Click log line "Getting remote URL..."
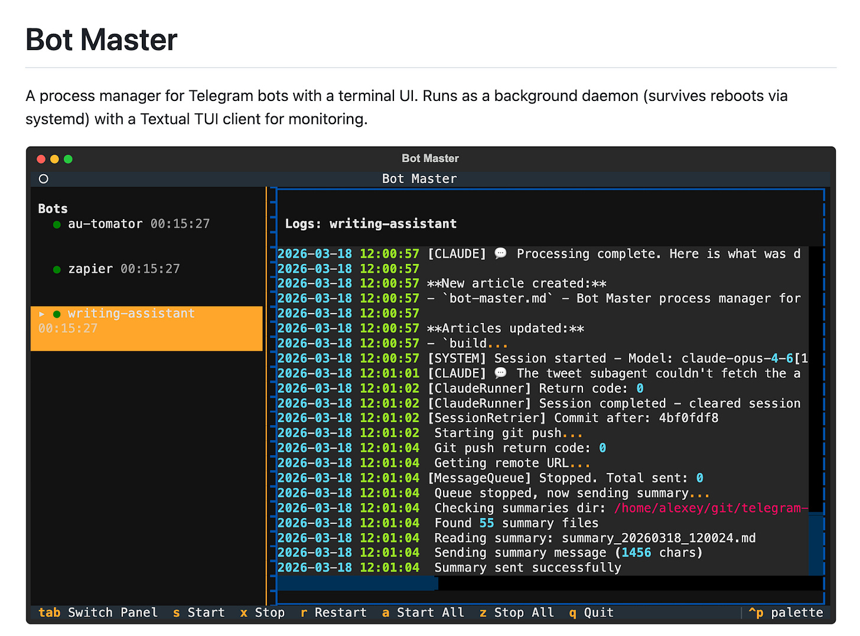The height and width of the screenshot is (636, 860). (434, 463)
